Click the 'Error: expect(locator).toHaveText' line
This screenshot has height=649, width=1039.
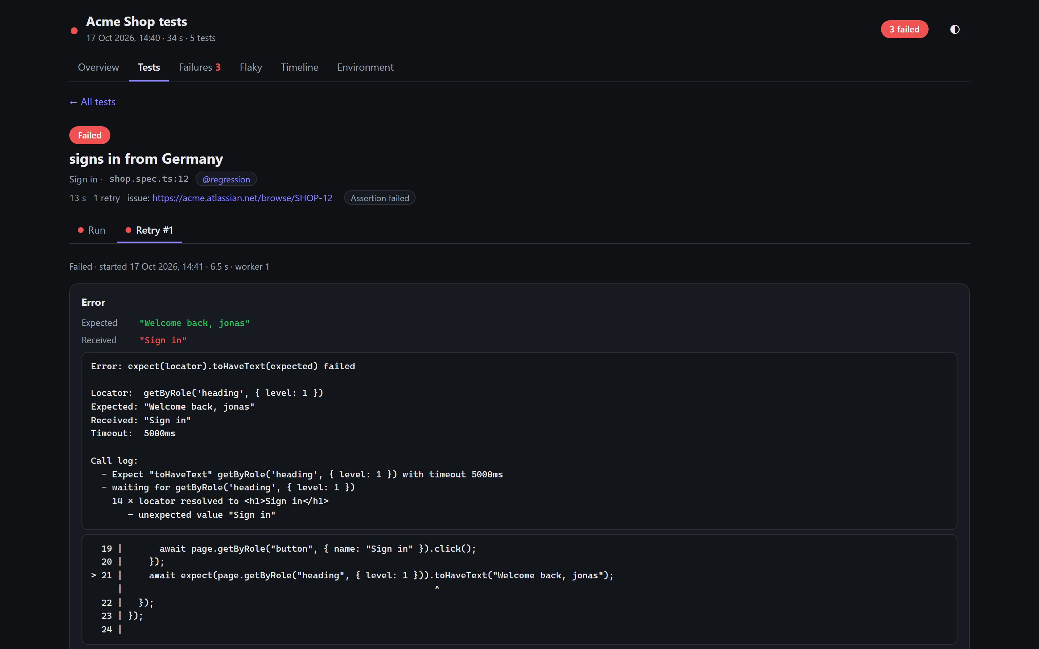click(x=223, y=366)
